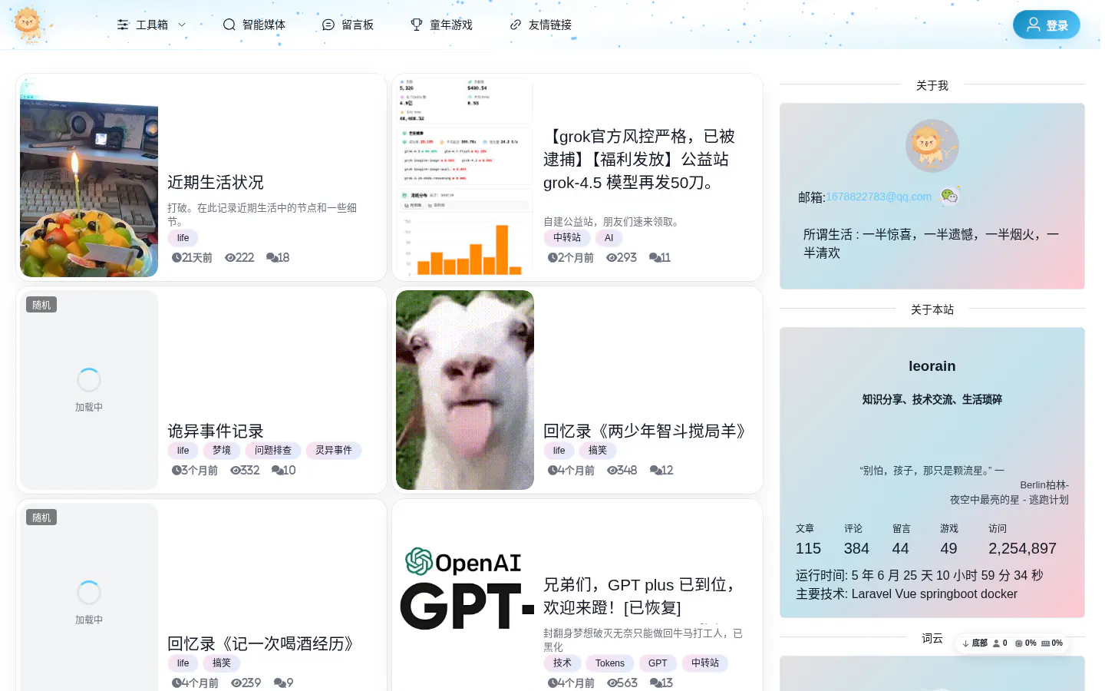Screen dimensions: 1105x691
Task: Click the comments icon next to 12
Action: 655,471
